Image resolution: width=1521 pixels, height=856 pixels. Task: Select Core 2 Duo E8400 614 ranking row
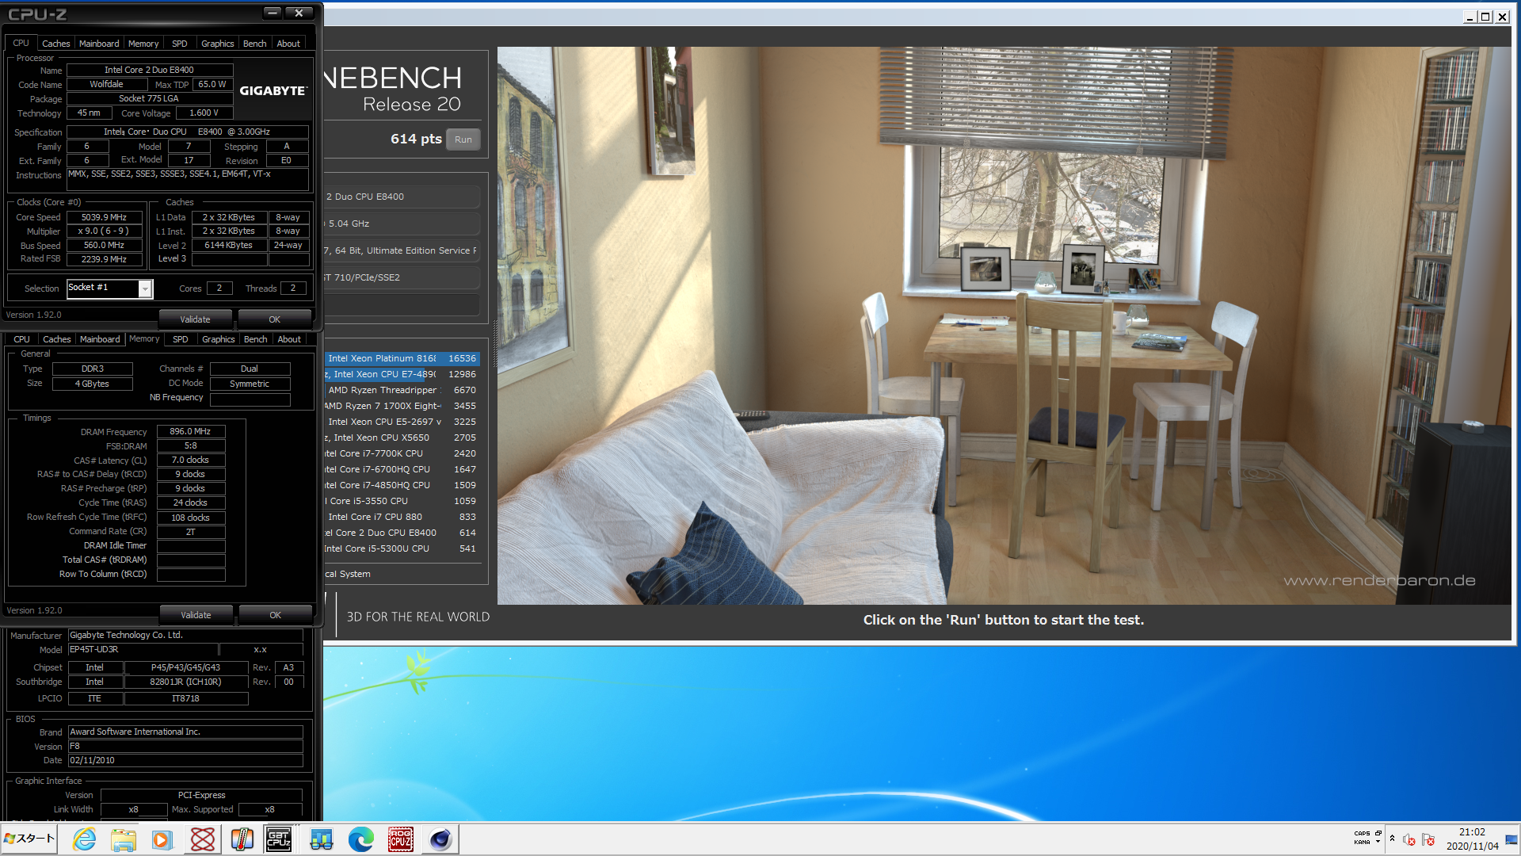402,533
